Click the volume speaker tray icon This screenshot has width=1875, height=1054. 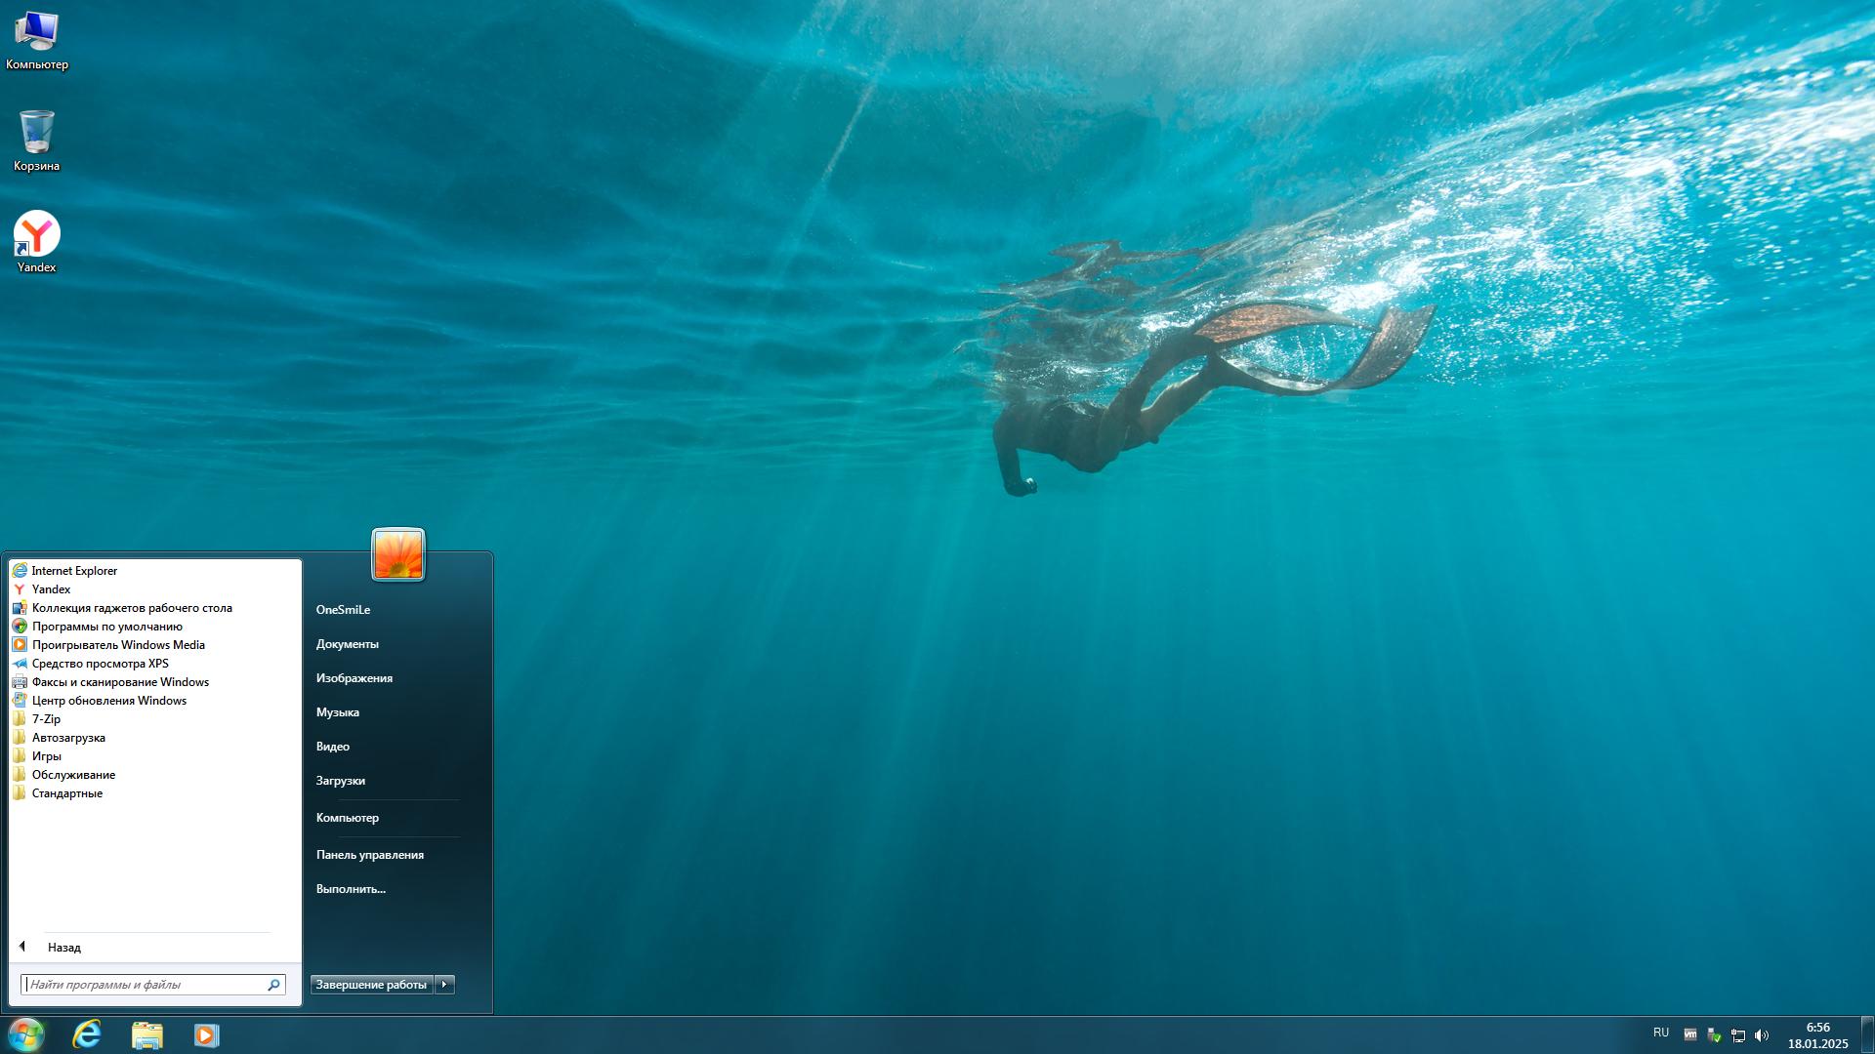pos(1762,1035)
